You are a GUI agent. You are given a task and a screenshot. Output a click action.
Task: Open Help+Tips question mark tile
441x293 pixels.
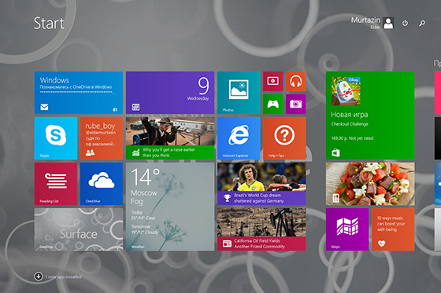pos(284,138)
